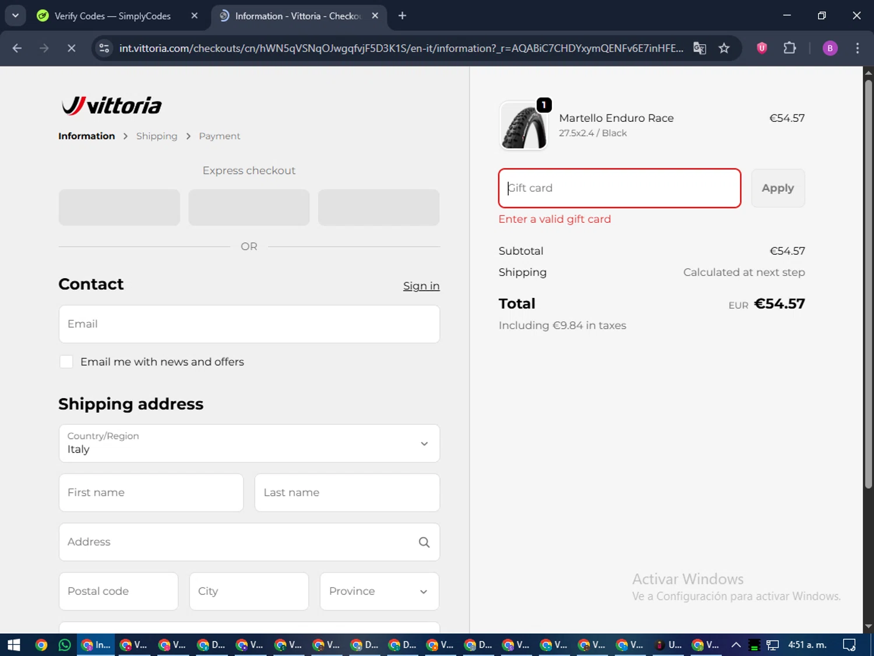Focus the Last name field
874x656 pixels.
[x=347, y=493]
